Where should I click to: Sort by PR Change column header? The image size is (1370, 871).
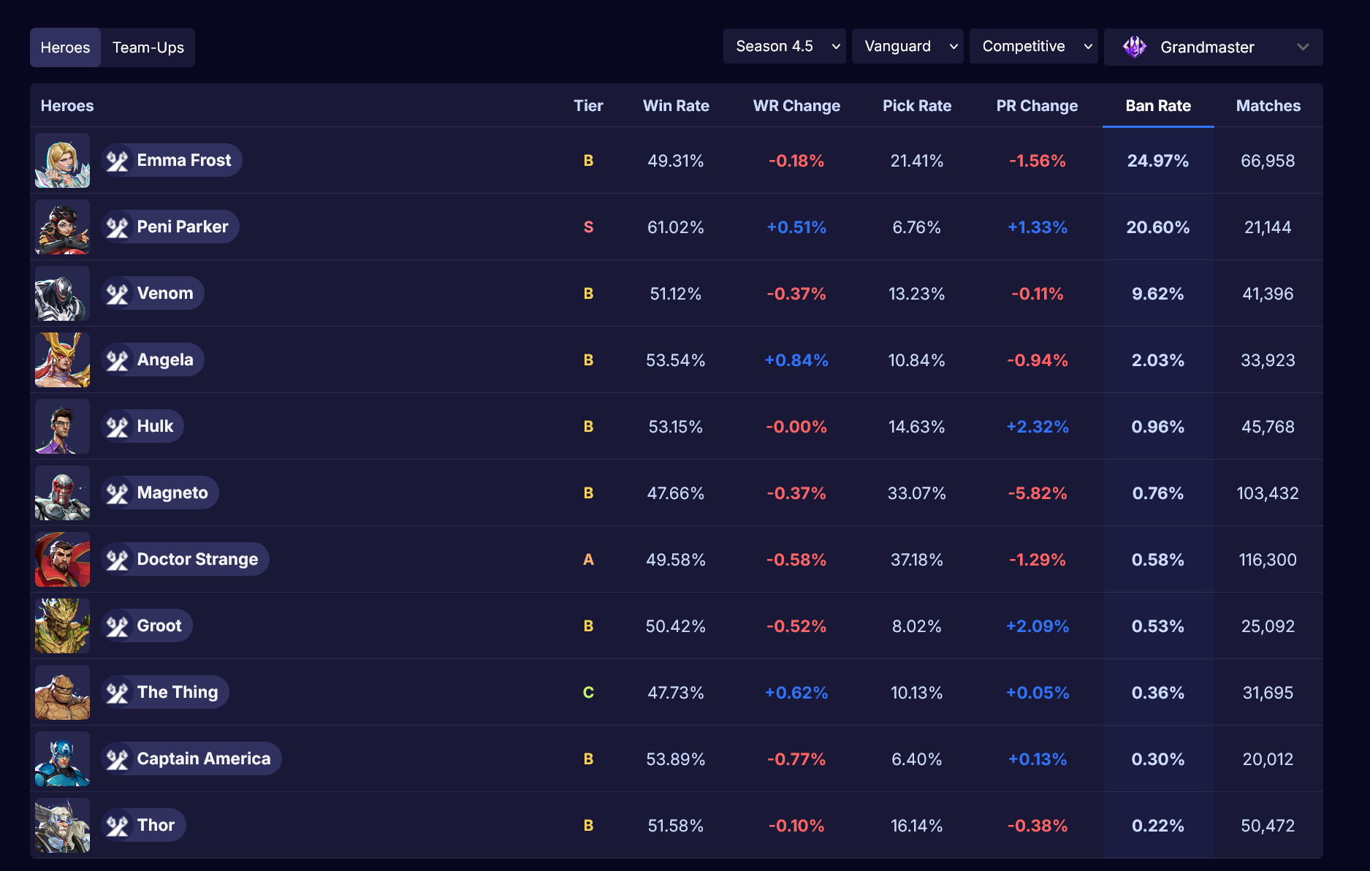pos(1037,106)
